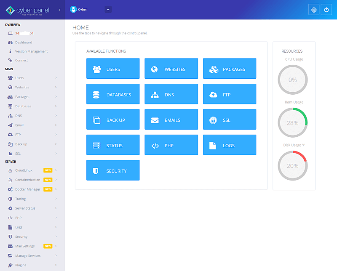Collapse the sidebar using the arrow toggle
The height and width of the screenshot is (271, 337).
click(59, 10)
